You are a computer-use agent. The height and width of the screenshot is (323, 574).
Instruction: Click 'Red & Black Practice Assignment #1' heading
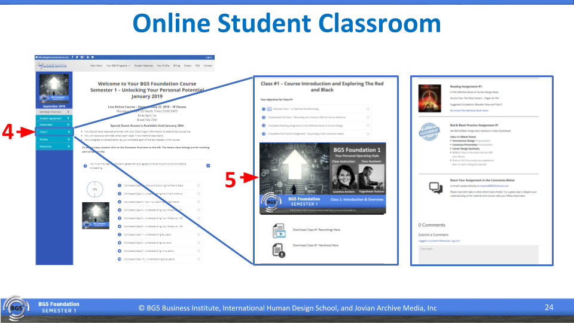(x=474, y=125)
